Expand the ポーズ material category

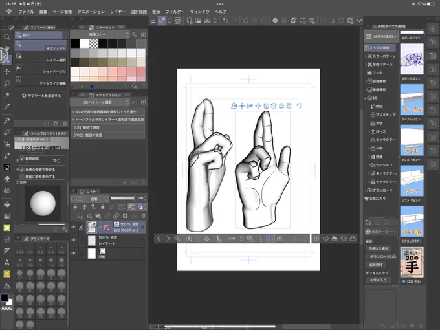(369, 131)
